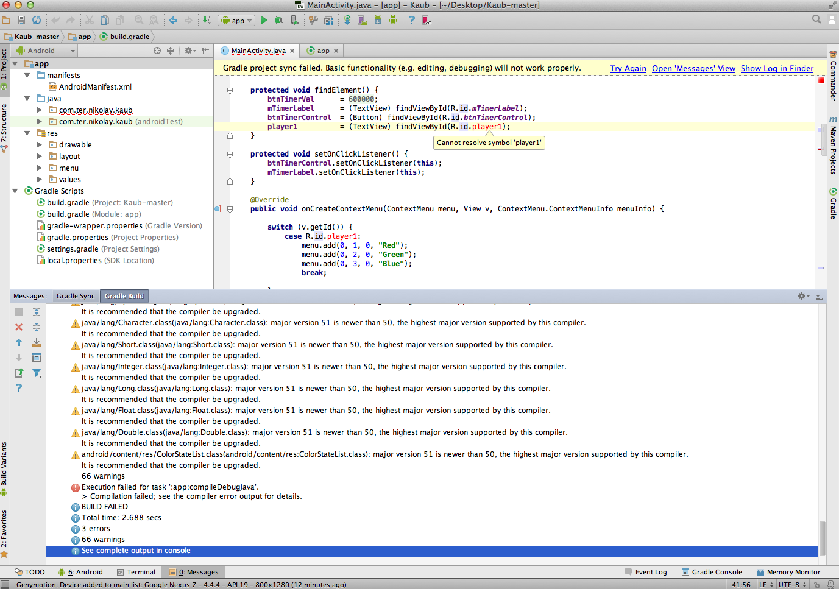
Task: Click the scroll-from-source target icon in Project panel
Action: (x=157, y=51)
